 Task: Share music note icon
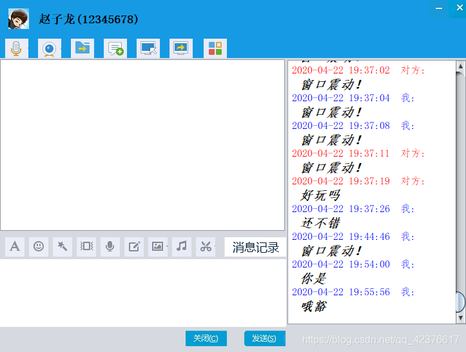pos(182,247)
